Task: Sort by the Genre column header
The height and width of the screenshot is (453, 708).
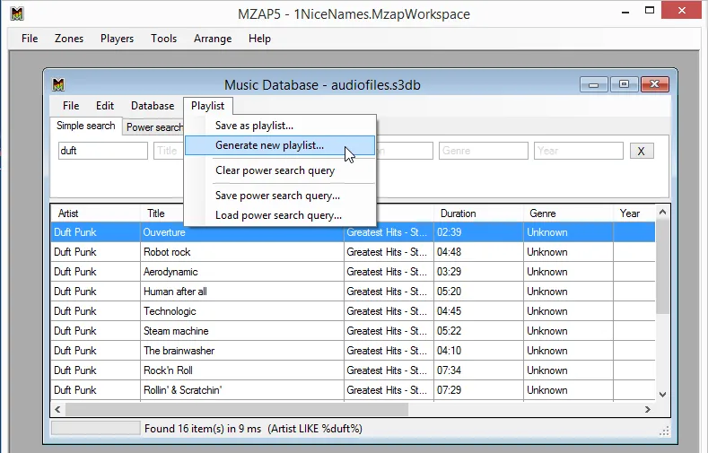Action: 568,213
